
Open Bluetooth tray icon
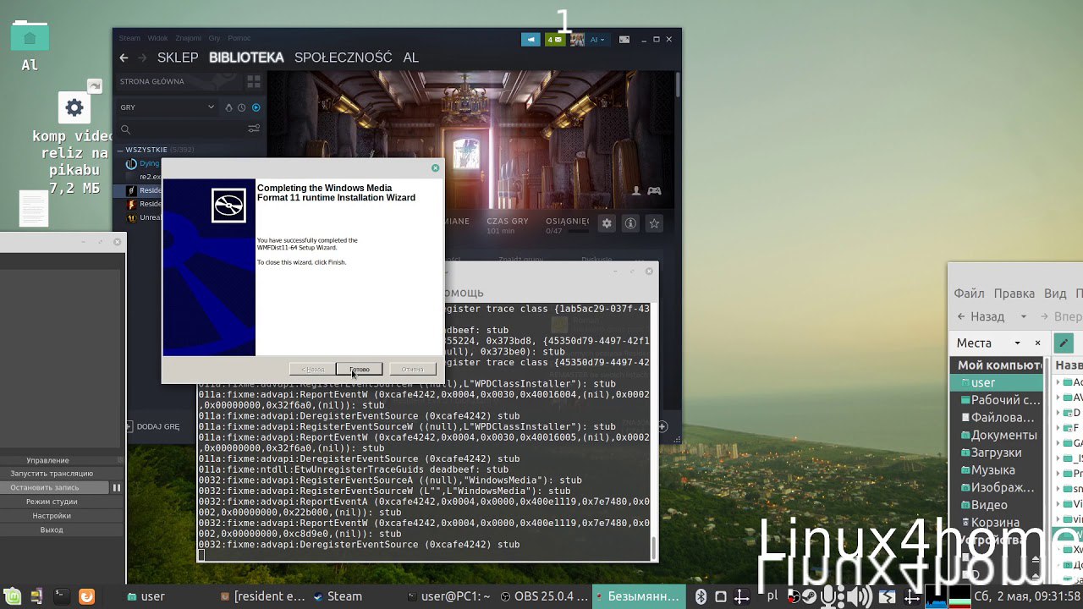701,596
